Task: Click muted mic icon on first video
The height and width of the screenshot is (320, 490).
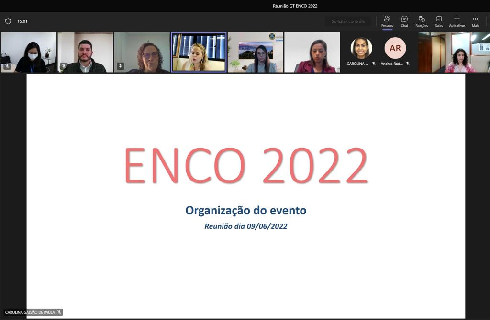Action: coord(7,66)
